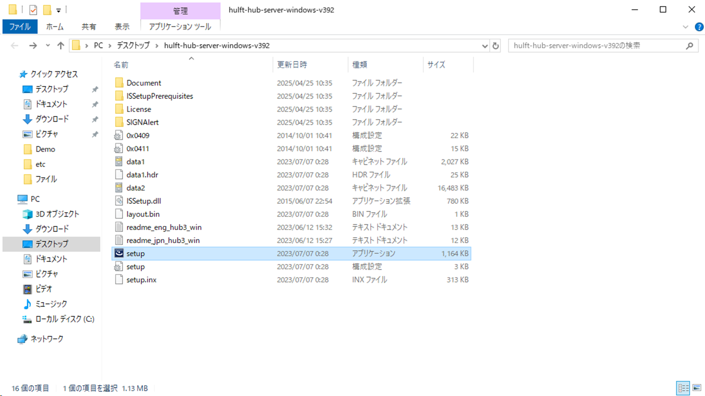Sort by 名前 column header
Image resolution: width=705 pixels, height=396 pixels.
(192, 65)
